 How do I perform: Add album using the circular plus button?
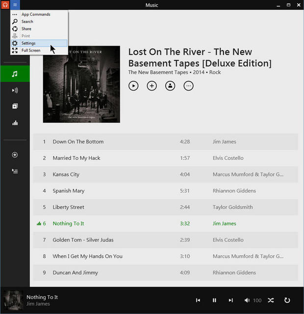pos(152,86)
